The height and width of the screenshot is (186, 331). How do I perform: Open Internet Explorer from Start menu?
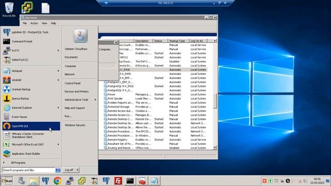(31, 108)
